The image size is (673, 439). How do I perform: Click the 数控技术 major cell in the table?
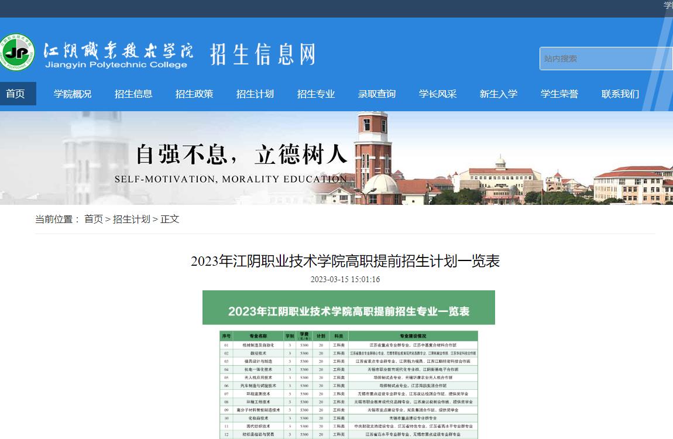click(258, 353)
